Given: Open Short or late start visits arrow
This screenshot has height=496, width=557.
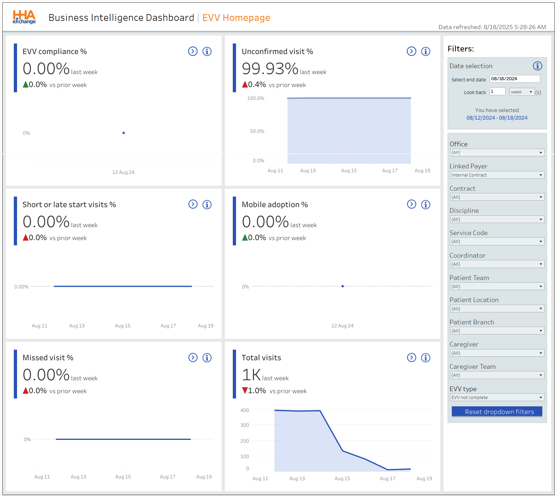Looking at the screenshot, I should 193,204.
